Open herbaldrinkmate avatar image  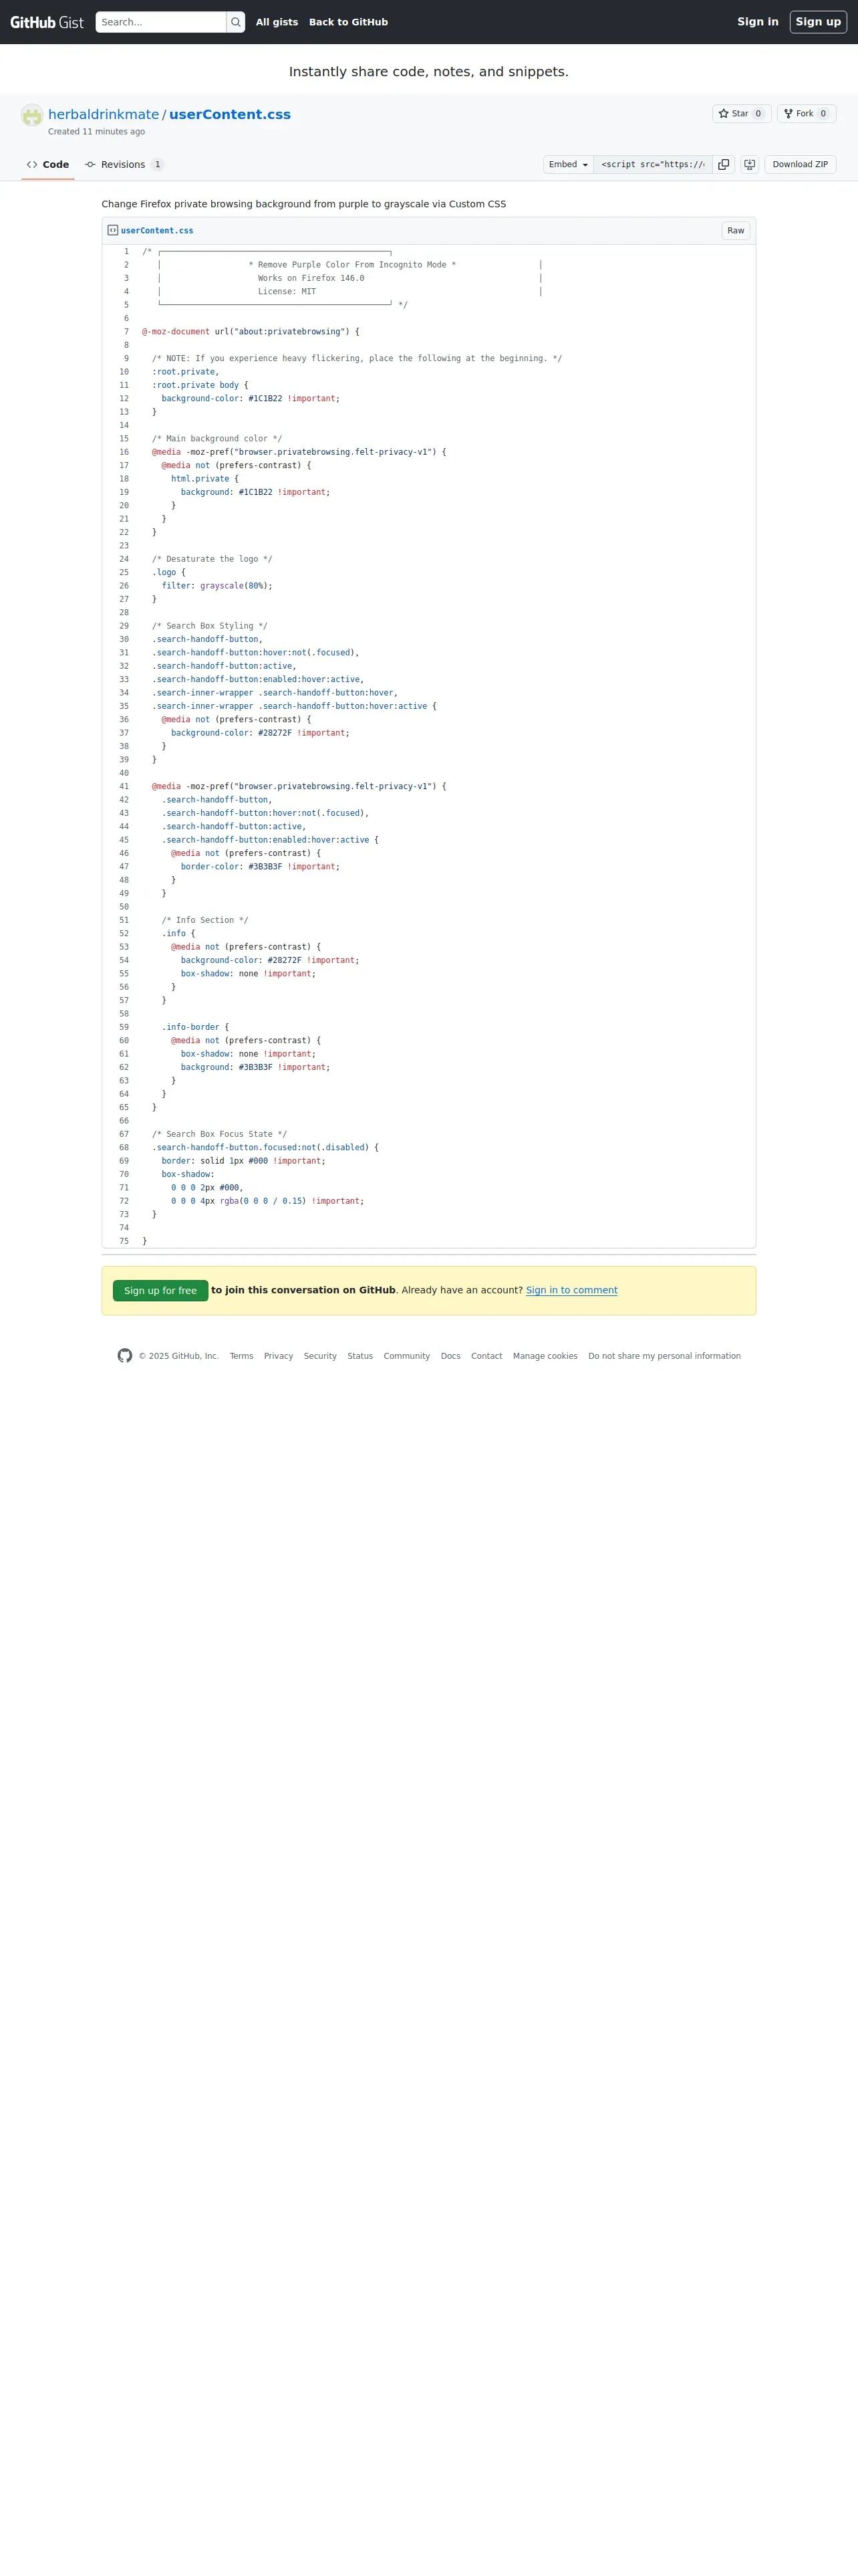click(32, 115)
